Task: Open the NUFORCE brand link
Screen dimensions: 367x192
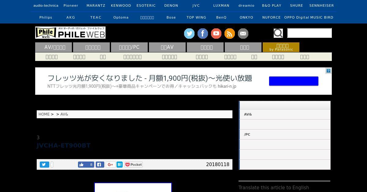Action: coord(272,17)
